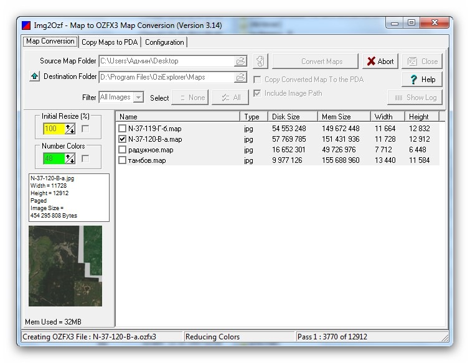Image resolution: width=470 pixels, height=363 pixels.
Task: Close the Img2Ozf window with X
Action: (435, 23)
